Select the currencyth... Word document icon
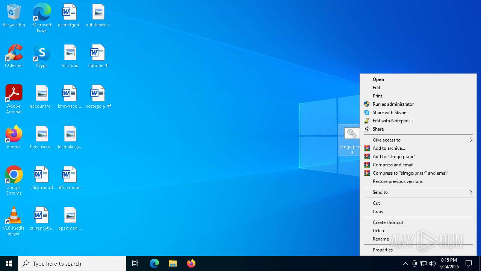 42,219
